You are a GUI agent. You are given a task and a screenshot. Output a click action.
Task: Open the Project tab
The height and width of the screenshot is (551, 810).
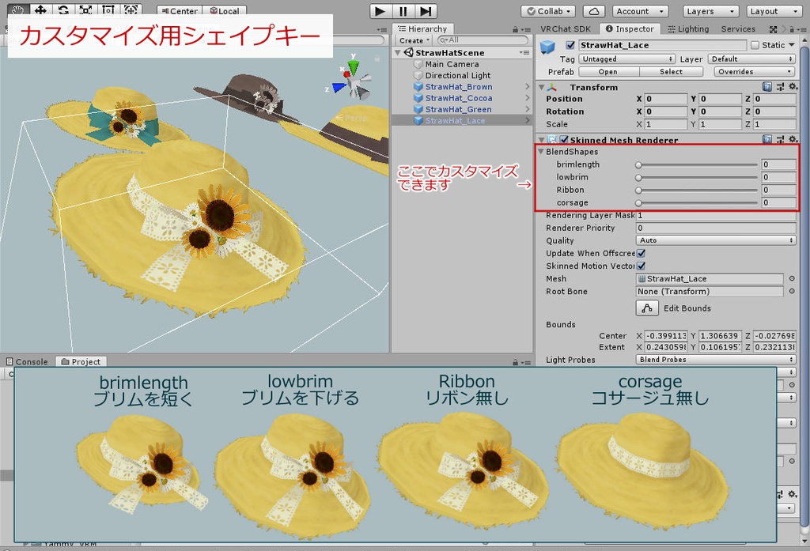81,361
